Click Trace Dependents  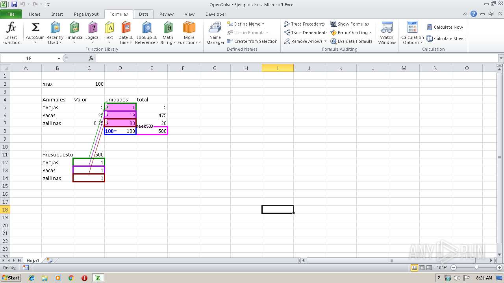(306, 33)
